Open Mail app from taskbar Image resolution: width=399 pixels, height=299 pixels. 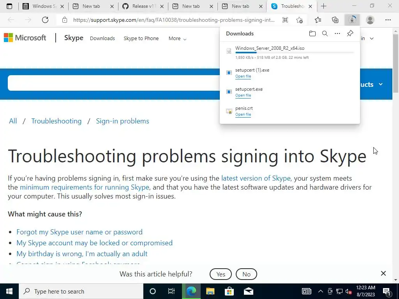[x=248, y=291]
